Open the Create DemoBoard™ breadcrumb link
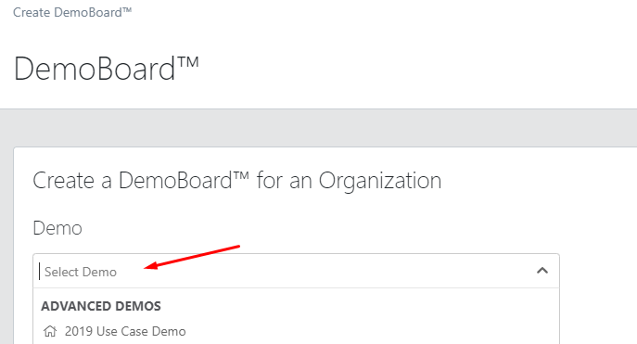This screenshot has width=637, height=344. tap(72, 12)
